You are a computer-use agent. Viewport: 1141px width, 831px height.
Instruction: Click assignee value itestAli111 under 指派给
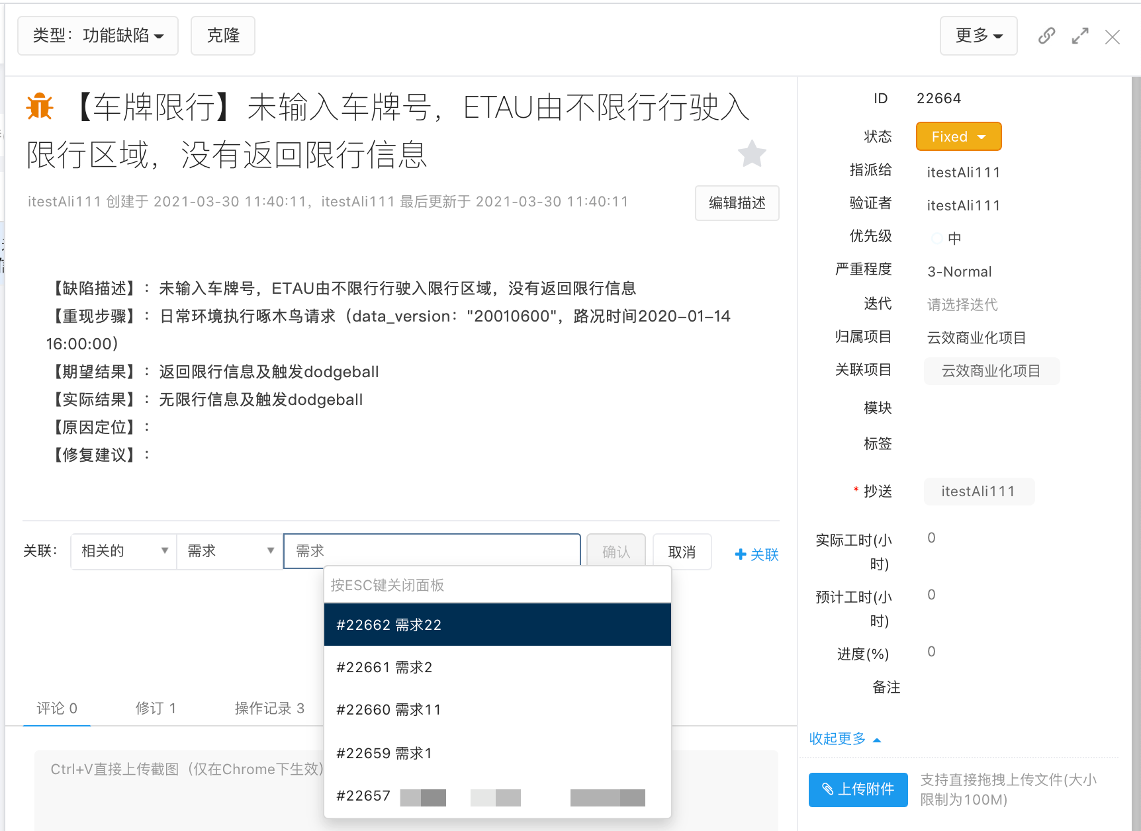pos(964,172)
